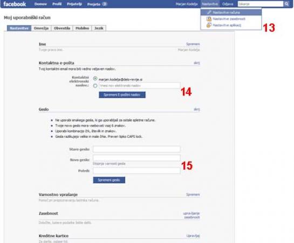Click the Moj uporabniški račun heading
This screenshot has height=243, width=294.
(x=27, y=18)
